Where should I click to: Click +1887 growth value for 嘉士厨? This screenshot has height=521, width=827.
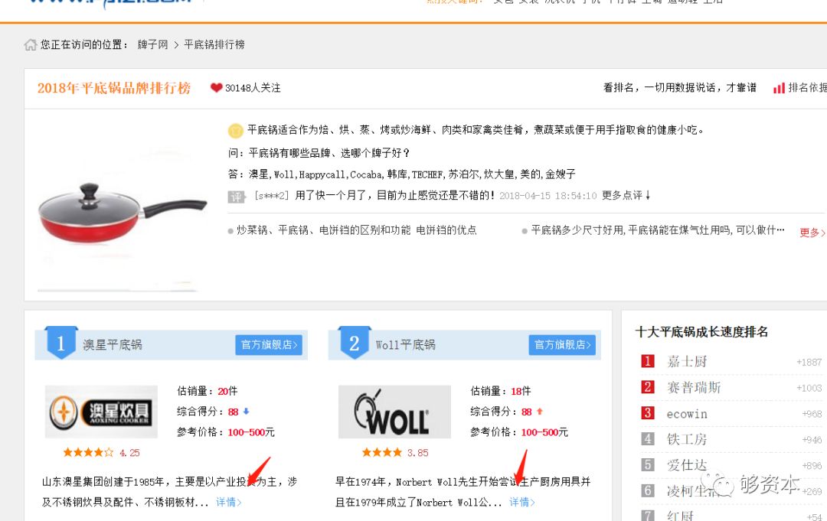809,363
